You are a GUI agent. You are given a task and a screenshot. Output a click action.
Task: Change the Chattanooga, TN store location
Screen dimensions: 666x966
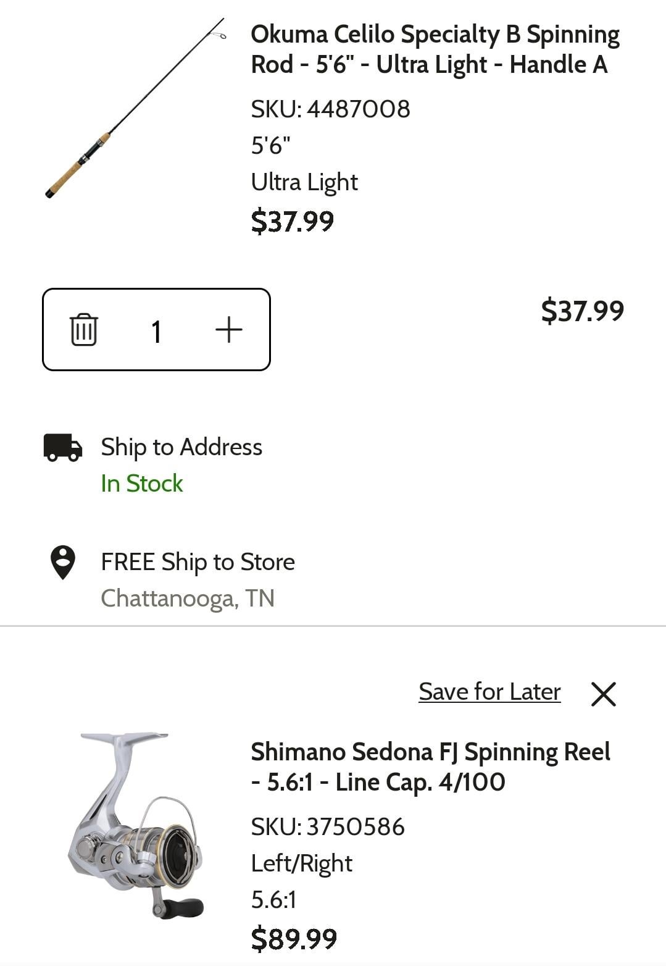point(187,598)
